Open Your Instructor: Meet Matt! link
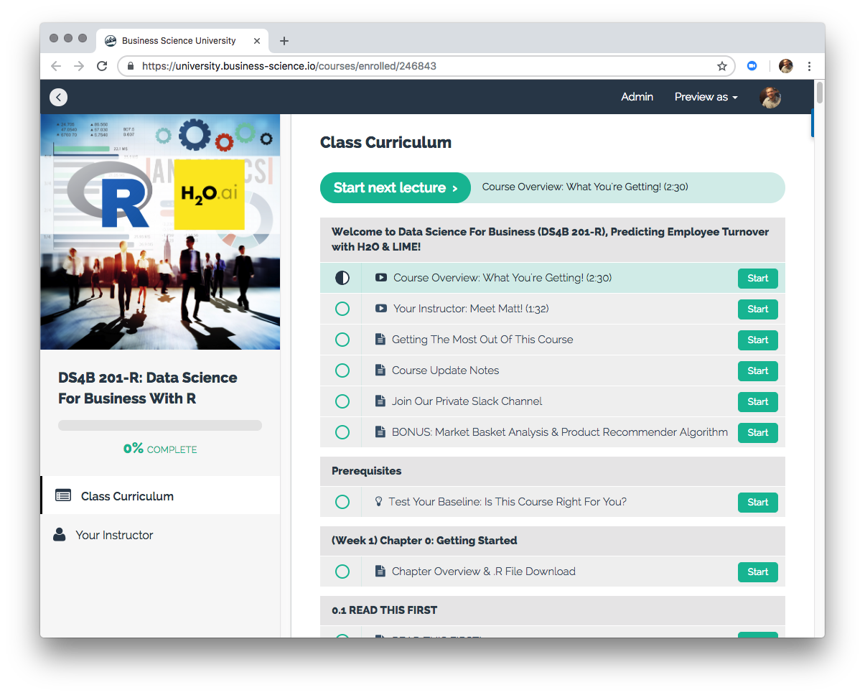Image resolution: width=865 pixels, height=695 pixels. pos(471,309)
